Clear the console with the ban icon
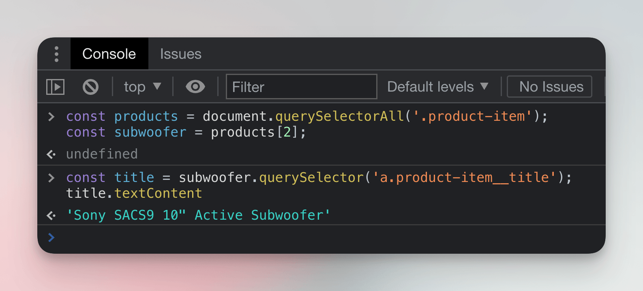This screenshot has width=643, height=291. click(x=90, y=87)
